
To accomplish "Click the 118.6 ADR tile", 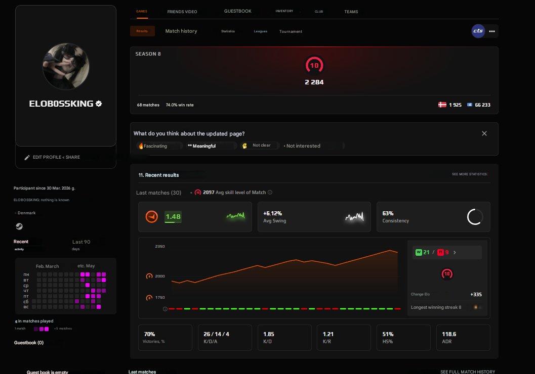I will (463, 338).
